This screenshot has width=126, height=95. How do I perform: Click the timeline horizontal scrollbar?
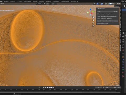pos(60,92)
